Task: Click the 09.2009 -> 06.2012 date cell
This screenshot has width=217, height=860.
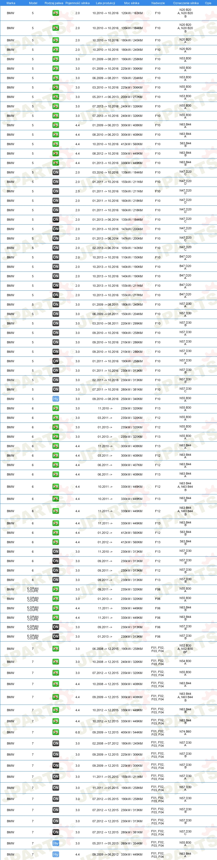Action: click(x=105, y=854)
